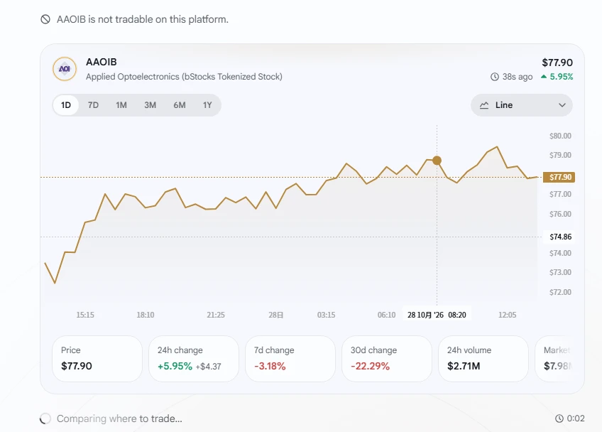The image size is (602, 432).
Task: Click the highlighted chart data point marker
Action: pyautogui.click(x=437, y=161)
